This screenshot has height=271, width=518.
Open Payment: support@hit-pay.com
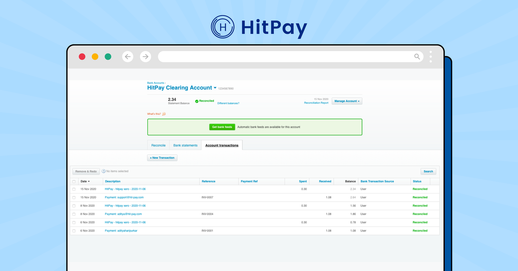tap(124, 197)
